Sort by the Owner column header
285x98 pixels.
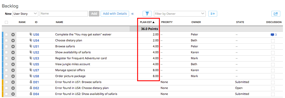[x=196, y=22]
